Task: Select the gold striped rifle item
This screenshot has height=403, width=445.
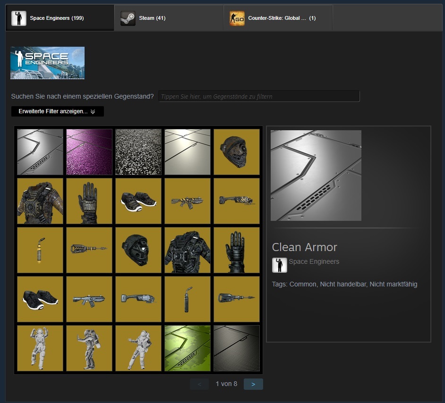Action: coord(188,201)
